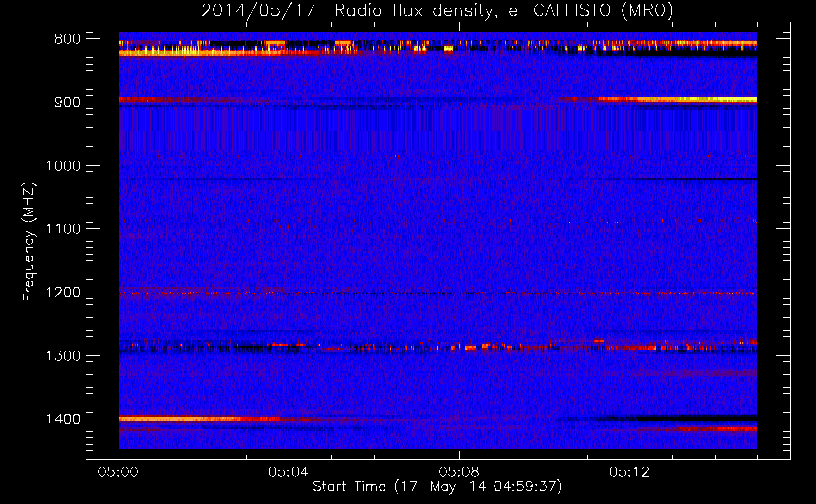Click the 05:00 time tick label
Image resolution: width=816 pixels, height=504 pixels.
[119, 472]
